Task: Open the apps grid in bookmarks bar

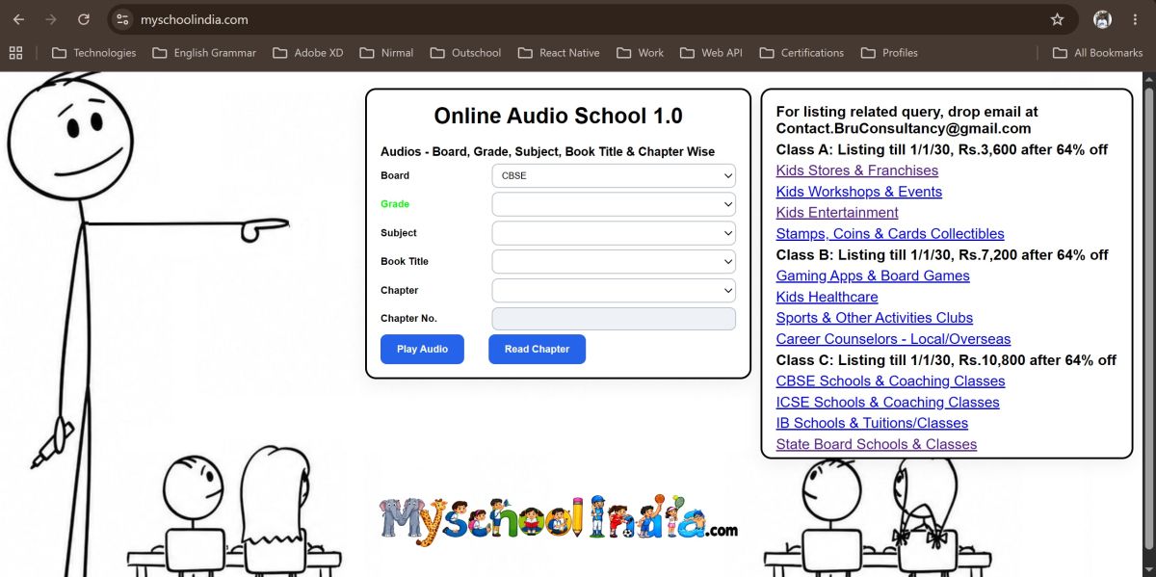Action: coord(15,53)
